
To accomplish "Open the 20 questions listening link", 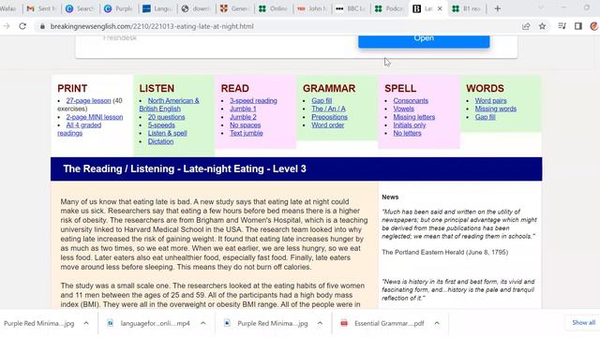I will pyautogui.click(x=167, y=117).
